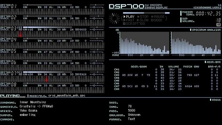Click the (C)KUROHANE.WORKS credit text

coord(207,7)
